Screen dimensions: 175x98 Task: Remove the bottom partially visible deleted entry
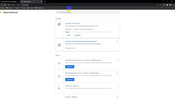coord(117,97)
